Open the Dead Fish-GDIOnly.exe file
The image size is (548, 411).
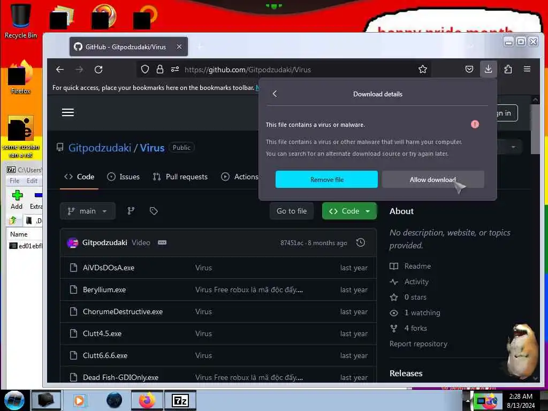point(120,377)
